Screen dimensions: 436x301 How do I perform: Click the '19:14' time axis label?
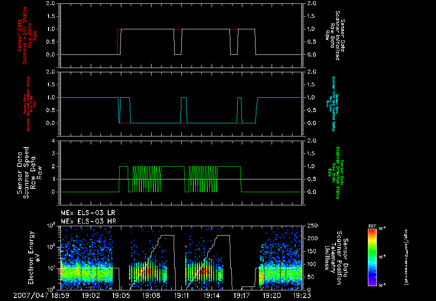(x=211, y=296)
